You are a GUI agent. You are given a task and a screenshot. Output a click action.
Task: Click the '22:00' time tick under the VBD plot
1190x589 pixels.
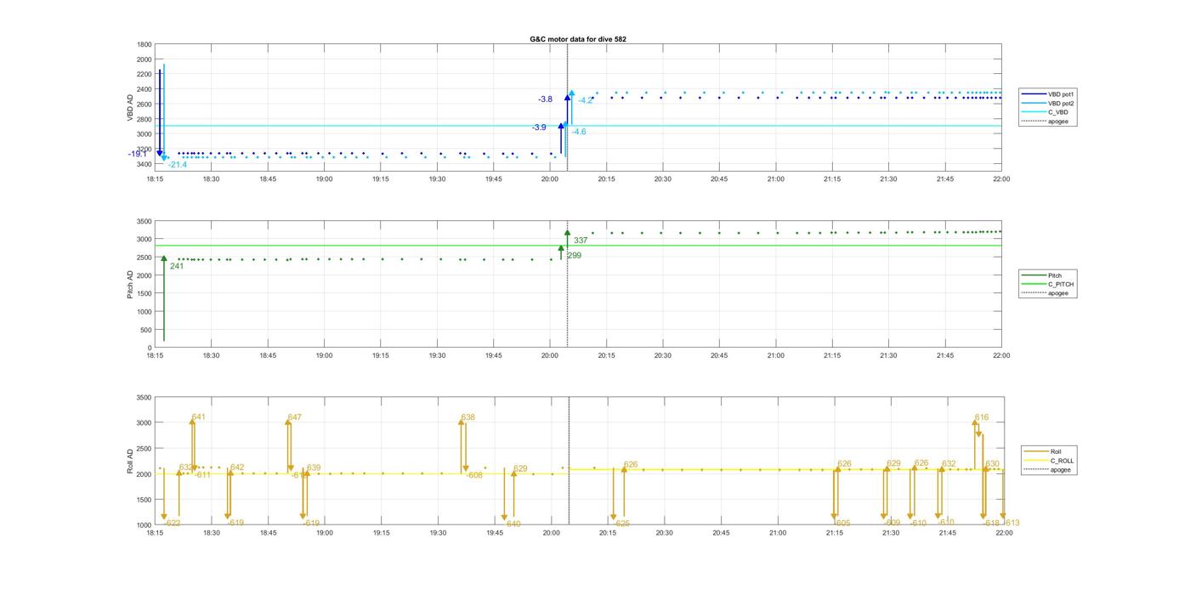1002,178
